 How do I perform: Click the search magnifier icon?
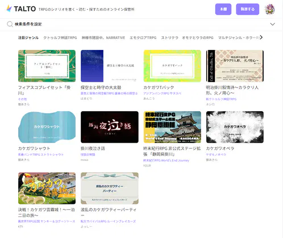pyautogui.click(x=10, y=24)
